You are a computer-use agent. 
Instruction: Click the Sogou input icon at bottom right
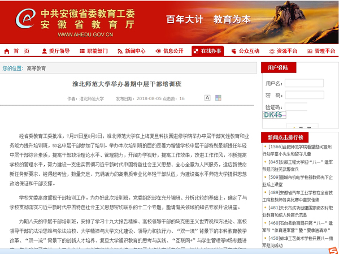pos(333,250)
